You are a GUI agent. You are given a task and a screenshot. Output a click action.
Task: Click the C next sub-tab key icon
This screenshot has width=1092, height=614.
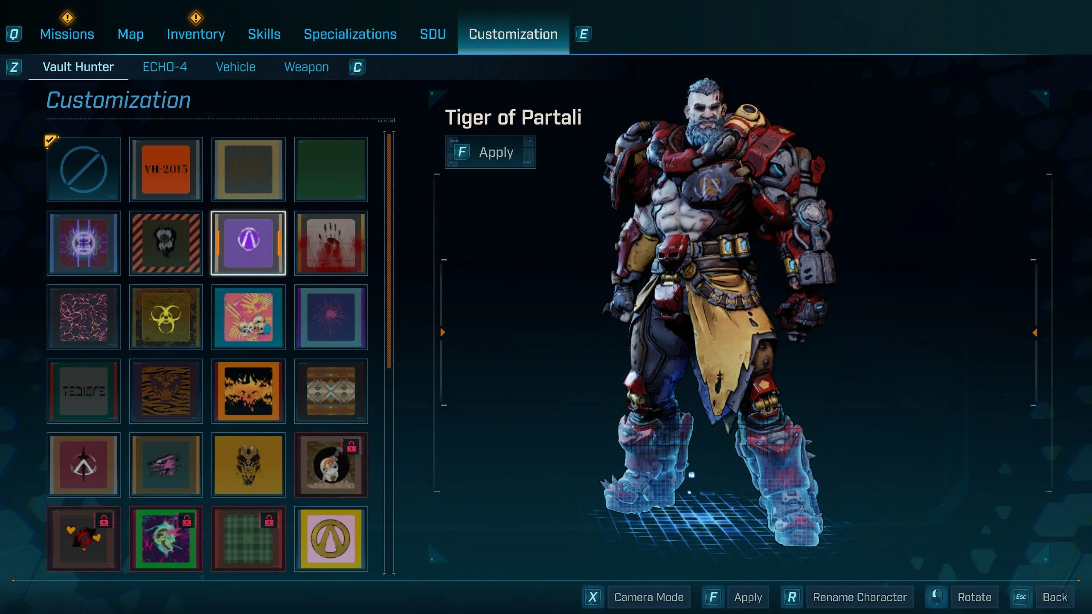[x=357, y=67]
